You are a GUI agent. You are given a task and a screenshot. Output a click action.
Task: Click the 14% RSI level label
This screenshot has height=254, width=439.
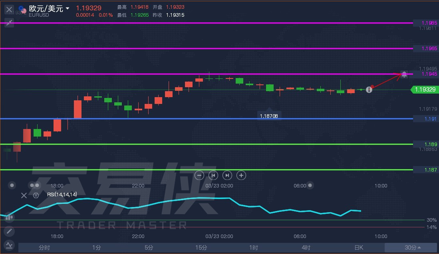tap(431, 227)
